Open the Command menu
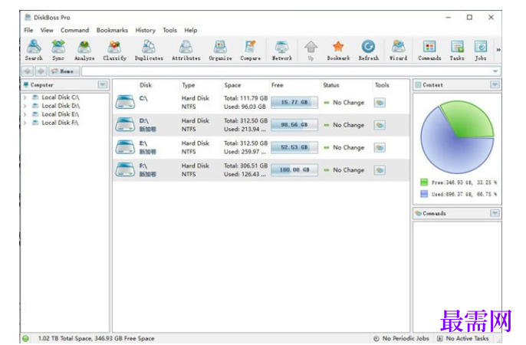The width and height of the screenshot is (526, 345). pos(75,30)
